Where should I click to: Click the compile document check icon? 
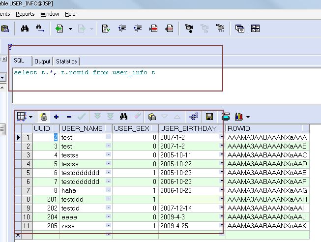coord(106,29)
